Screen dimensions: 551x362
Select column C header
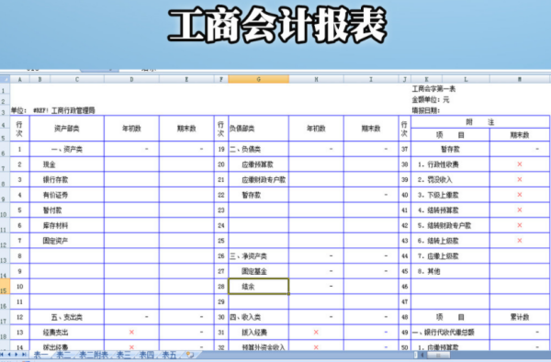[77, 79]
